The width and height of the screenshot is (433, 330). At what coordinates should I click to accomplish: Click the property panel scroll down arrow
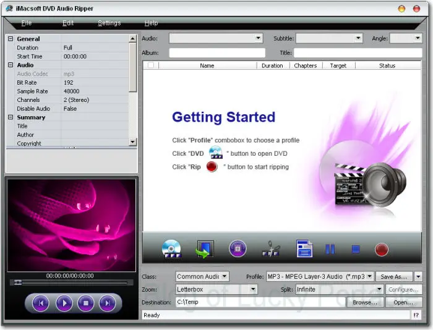133,142
